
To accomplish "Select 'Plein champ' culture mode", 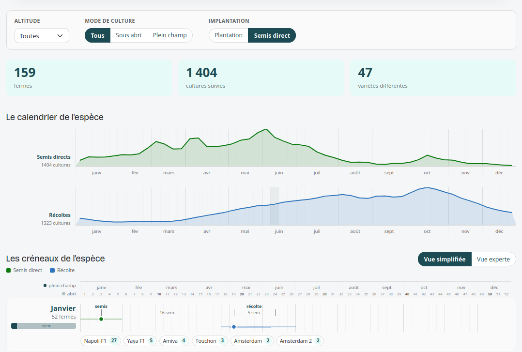I will pyautogui.click(x=170, y=35).
